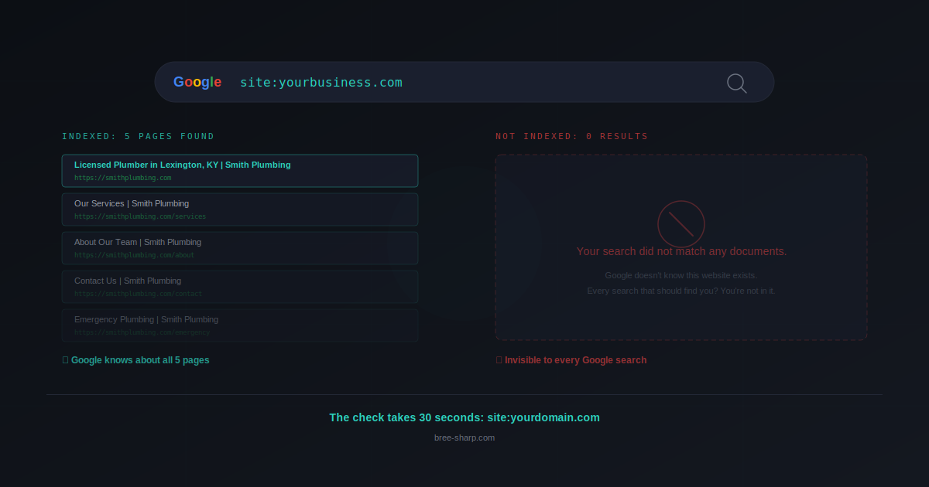Click the magnifying glass search icon
This screenshot has width=929, height=487.
[x=736, y=83]
